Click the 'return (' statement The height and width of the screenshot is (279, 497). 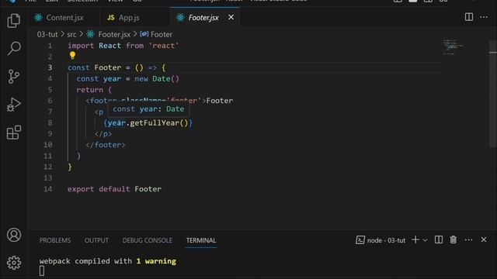(x=94, y=90)
